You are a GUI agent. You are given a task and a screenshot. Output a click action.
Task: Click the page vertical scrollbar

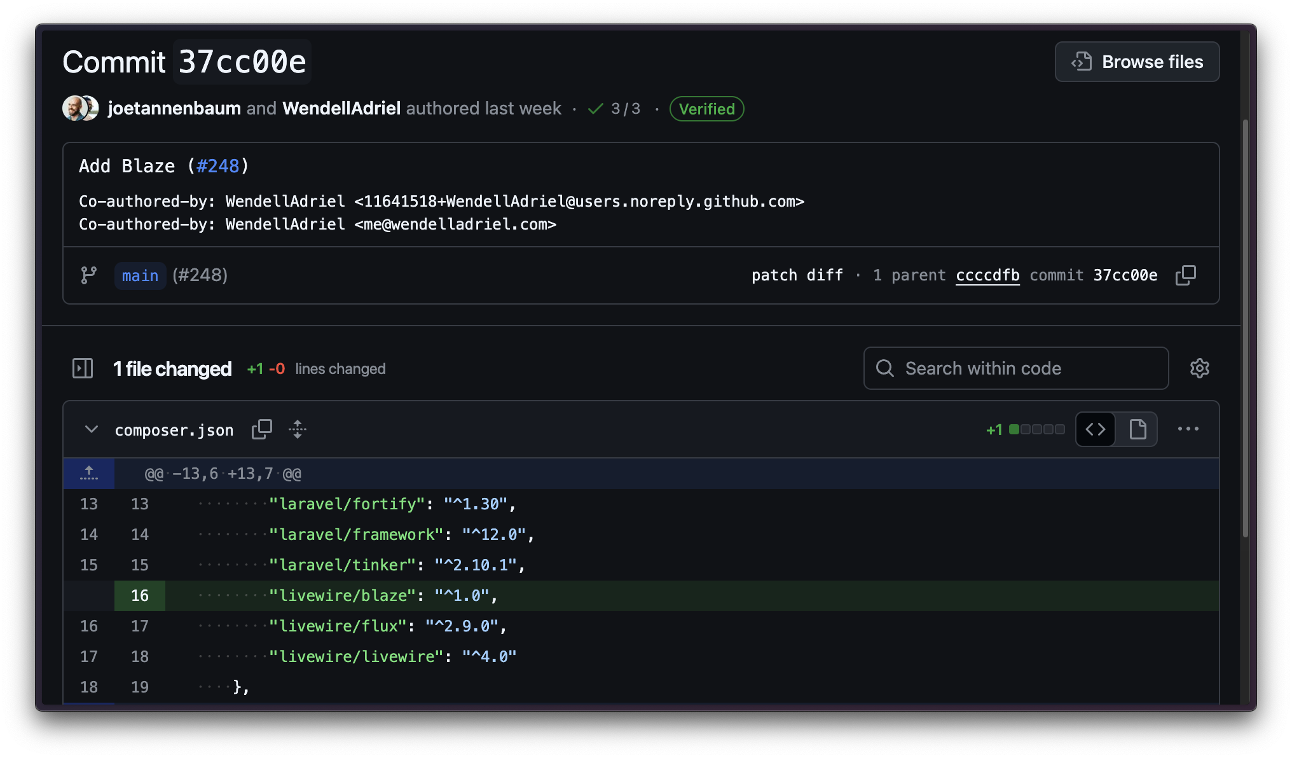coord(1246,328)
